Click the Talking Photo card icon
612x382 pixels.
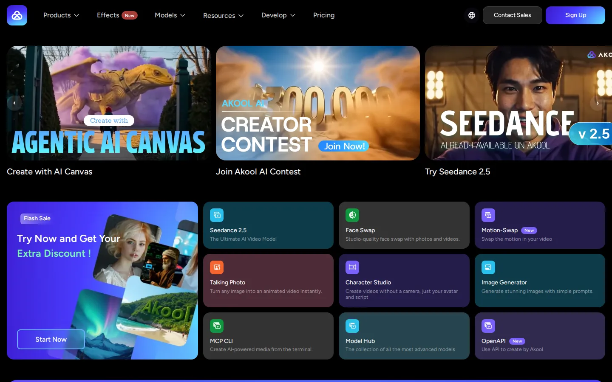217,267
